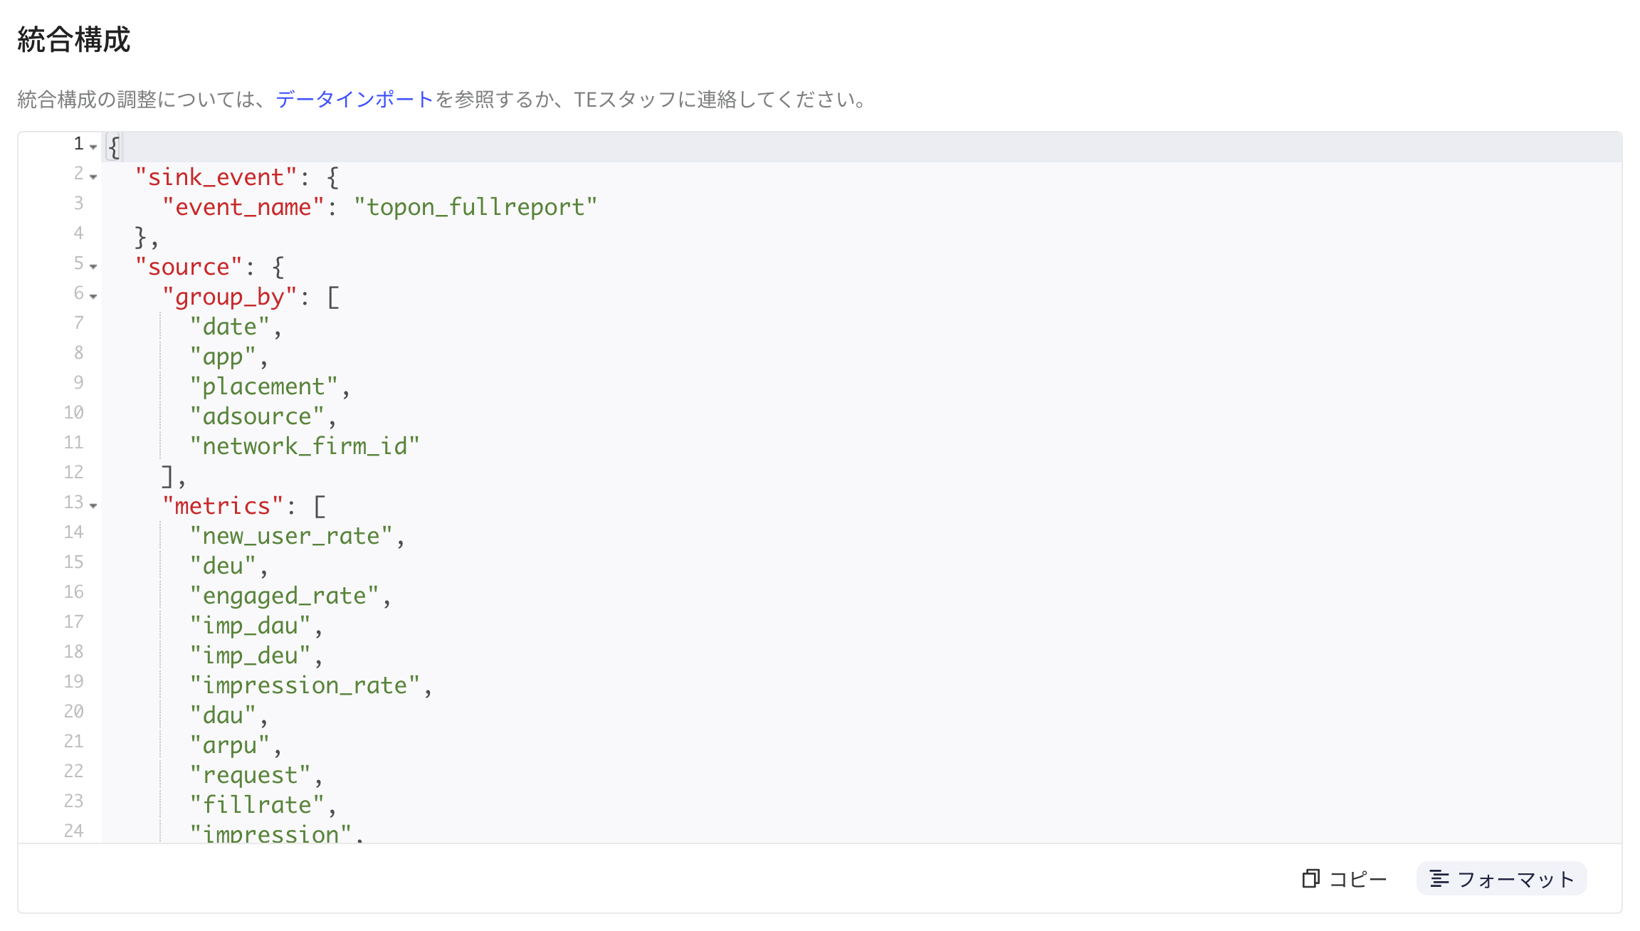
Task: Click the "request" metric
Action: pyautogui.click(x=250, y=775)
